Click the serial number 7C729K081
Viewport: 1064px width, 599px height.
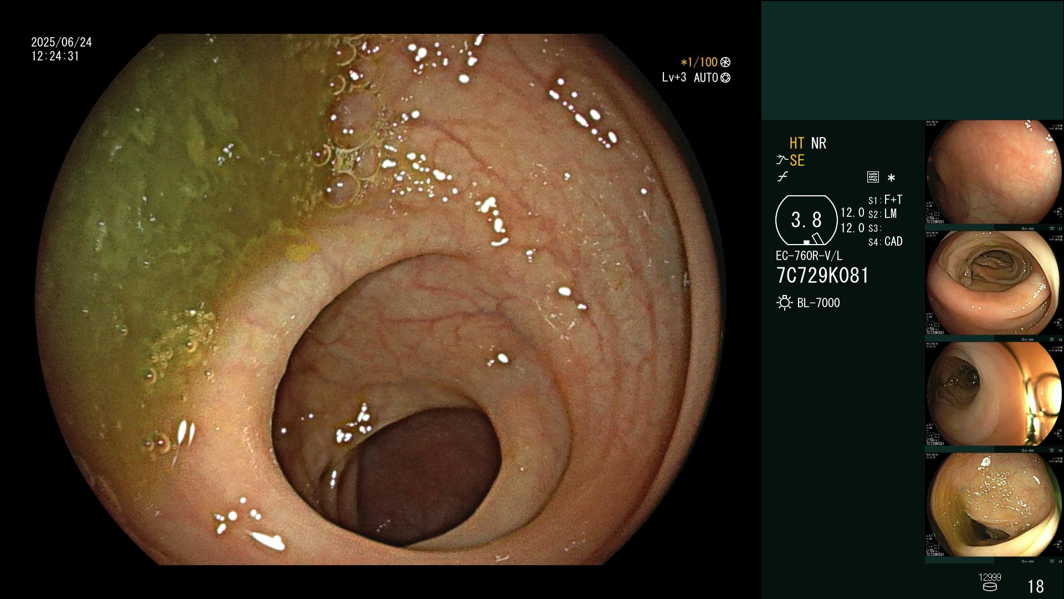tap(823, 276)
